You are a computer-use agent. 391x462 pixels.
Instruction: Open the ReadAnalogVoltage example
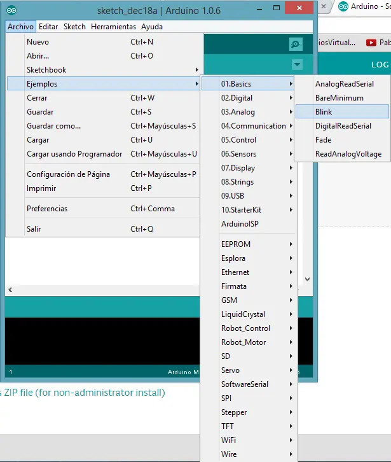point(343,154)
